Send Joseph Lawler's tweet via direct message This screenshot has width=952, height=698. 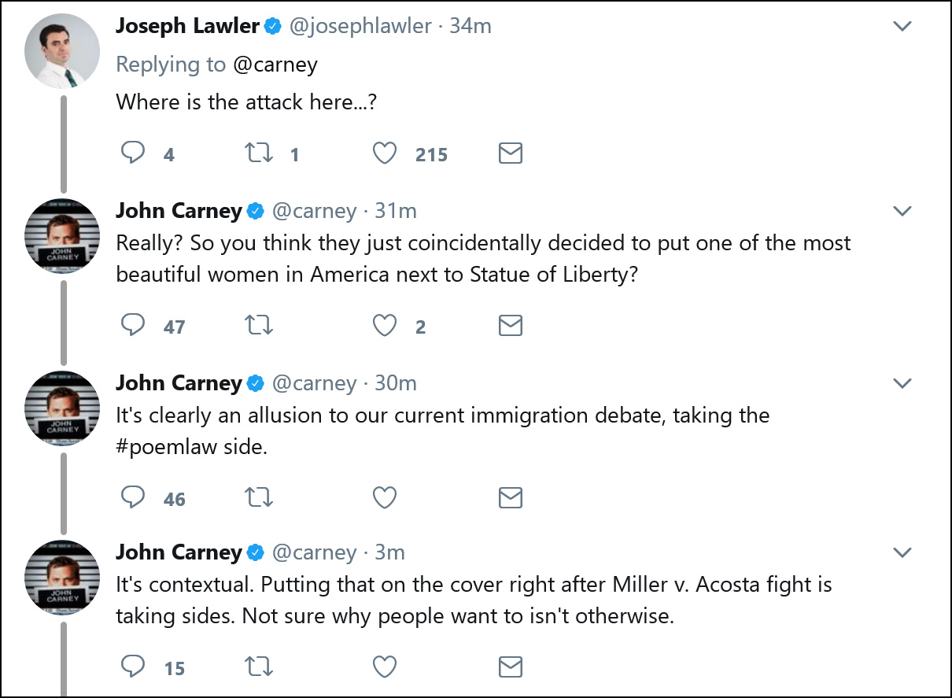tap(511, 153)
